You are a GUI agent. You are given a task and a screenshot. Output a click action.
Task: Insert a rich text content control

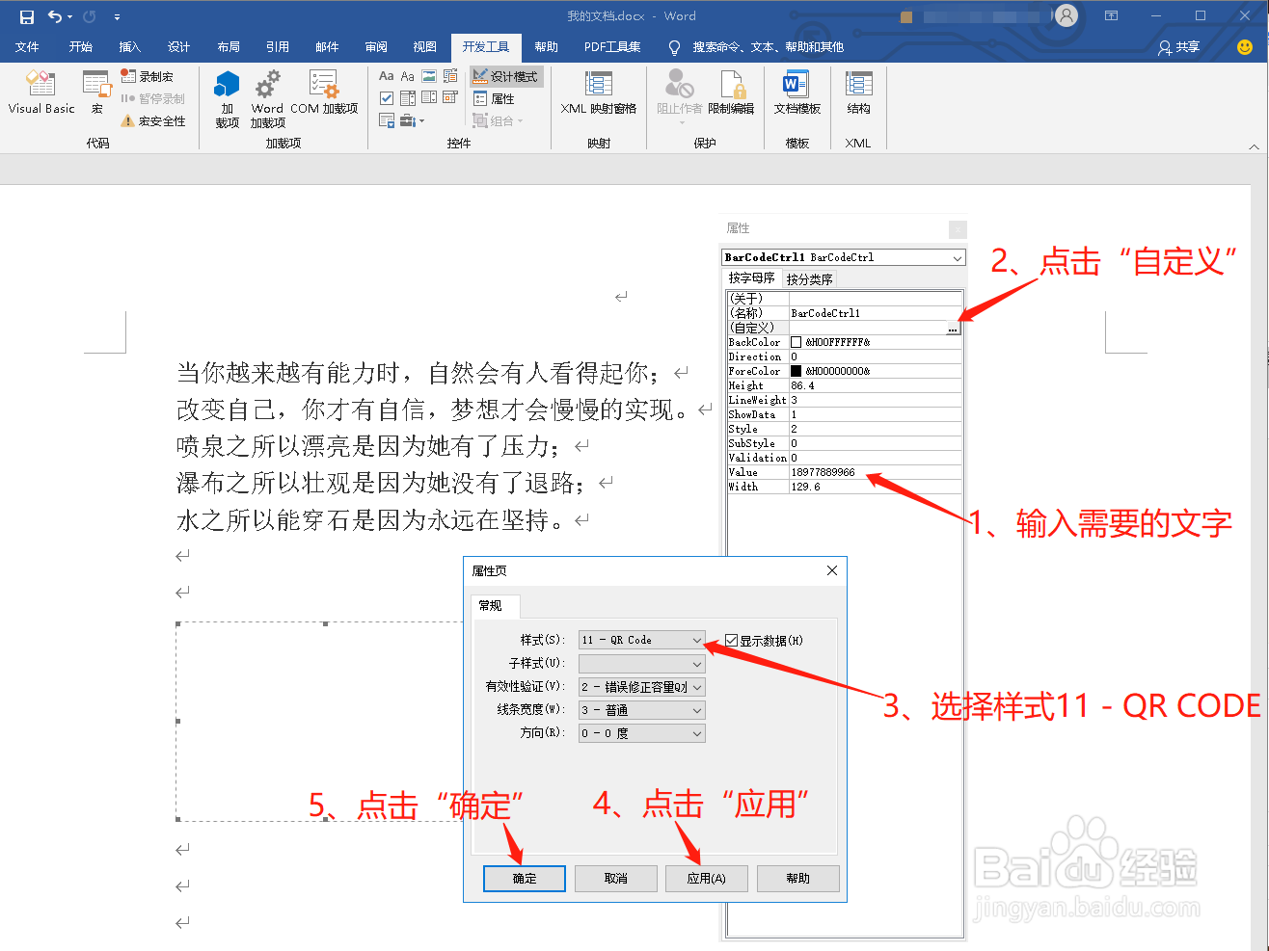tap(387, 76)
